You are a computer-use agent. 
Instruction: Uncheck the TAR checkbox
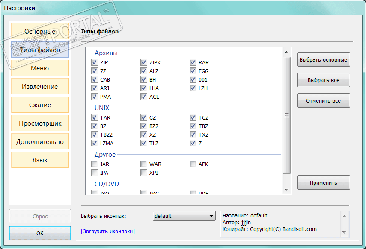pyautogui.click(x=95, y=117)
